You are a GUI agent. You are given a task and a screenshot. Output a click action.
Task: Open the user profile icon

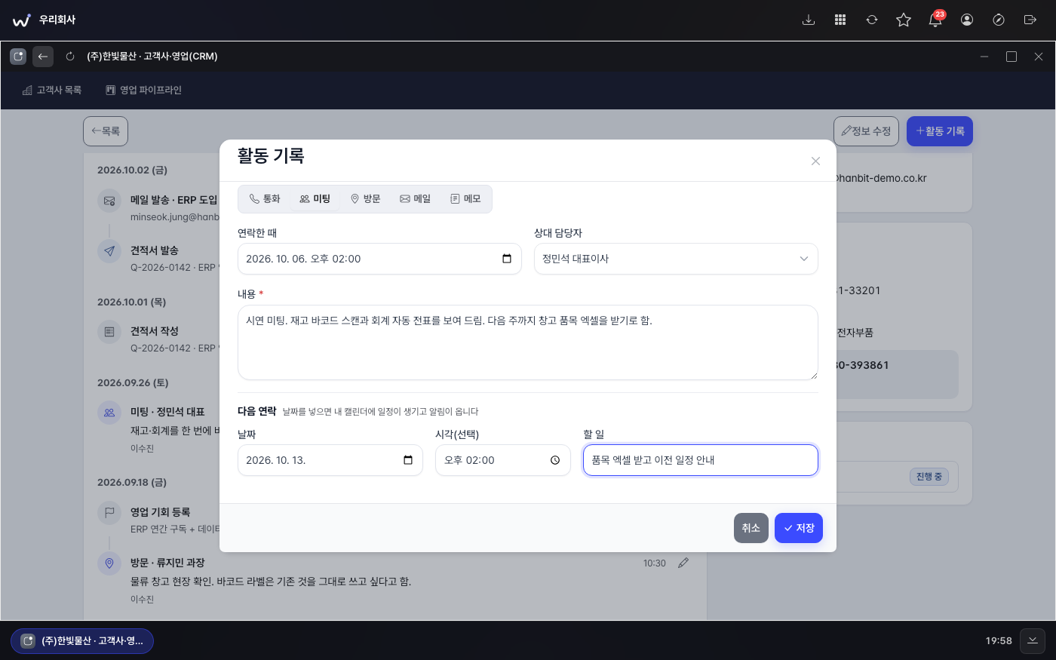click(967, 20)
